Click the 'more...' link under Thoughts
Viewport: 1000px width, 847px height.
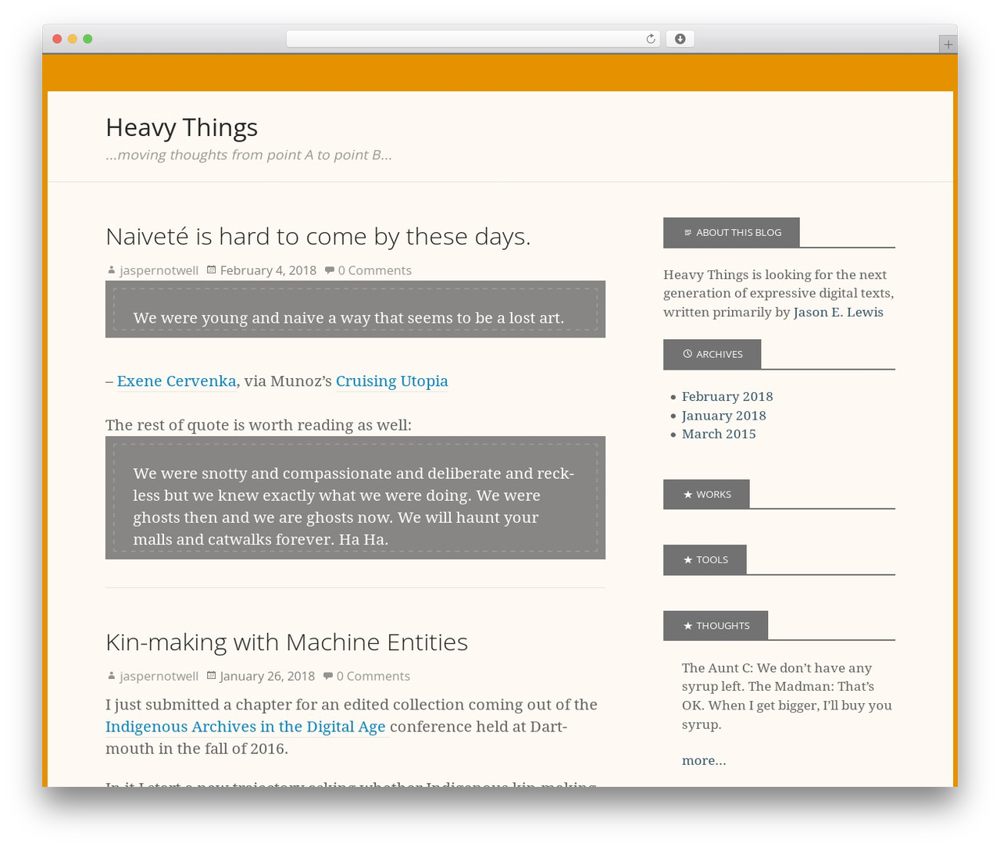click(x=704, y=760)
